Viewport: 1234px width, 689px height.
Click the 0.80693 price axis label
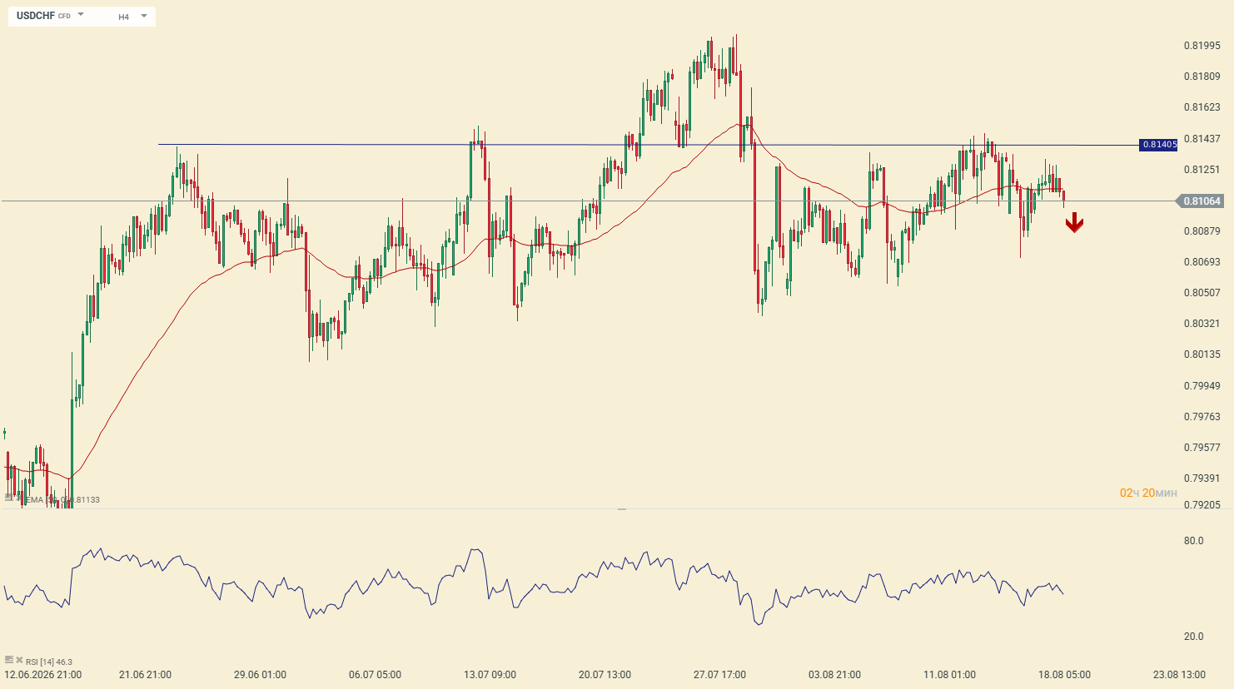coord(1202,262)
